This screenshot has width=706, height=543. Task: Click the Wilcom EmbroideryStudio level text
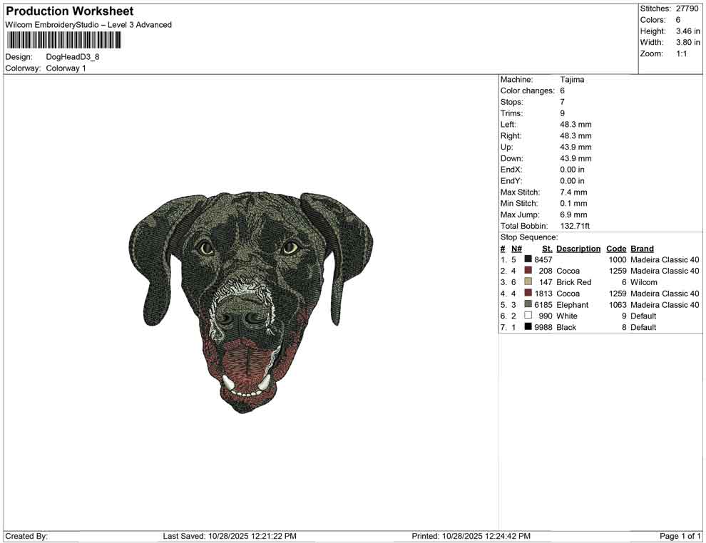88,24
